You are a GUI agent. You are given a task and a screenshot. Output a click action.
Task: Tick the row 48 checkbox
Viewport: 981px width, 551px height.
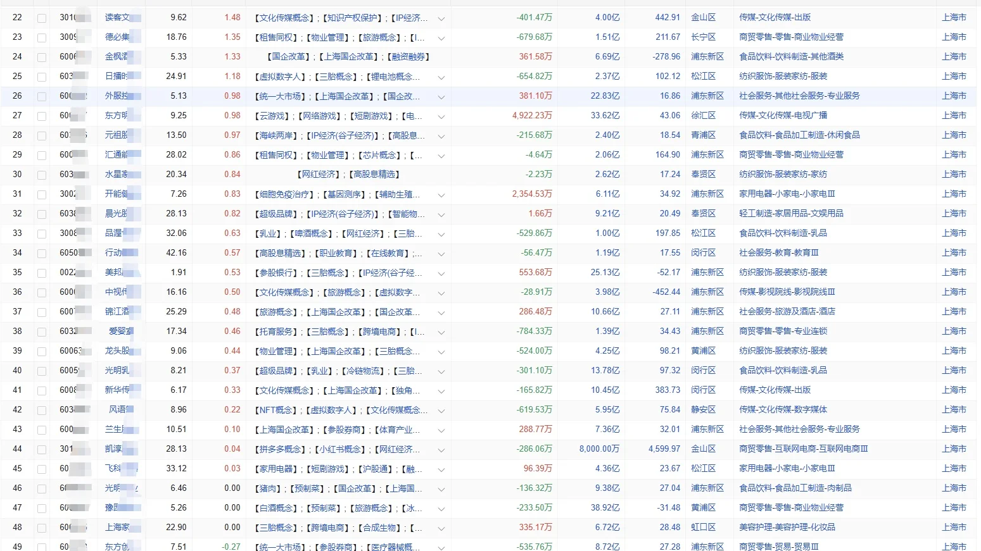coord(42,528)
